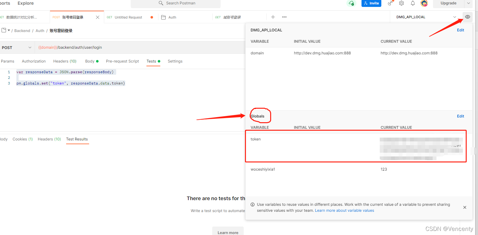The width and height of the screenshot is (478, 235).
Task: Click the Globals section heading
Action: [258, 116]
